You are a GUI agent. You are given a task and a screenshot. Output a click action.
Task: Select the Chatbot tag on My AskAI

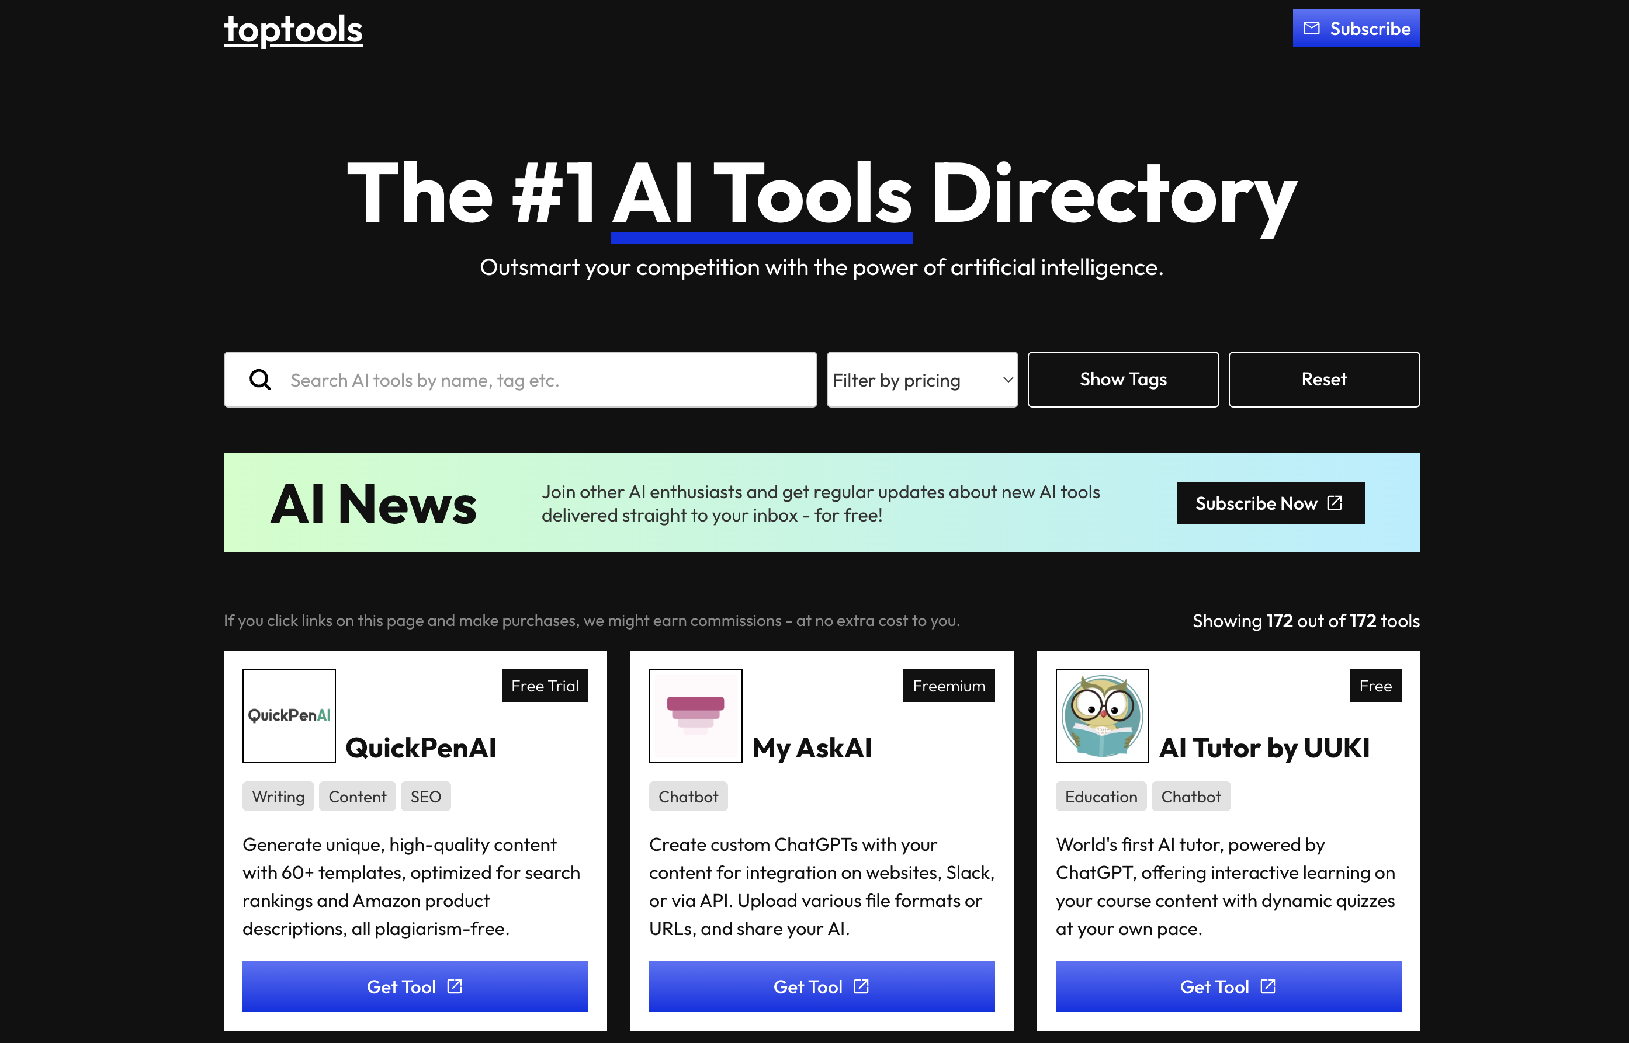click(689, 795)
